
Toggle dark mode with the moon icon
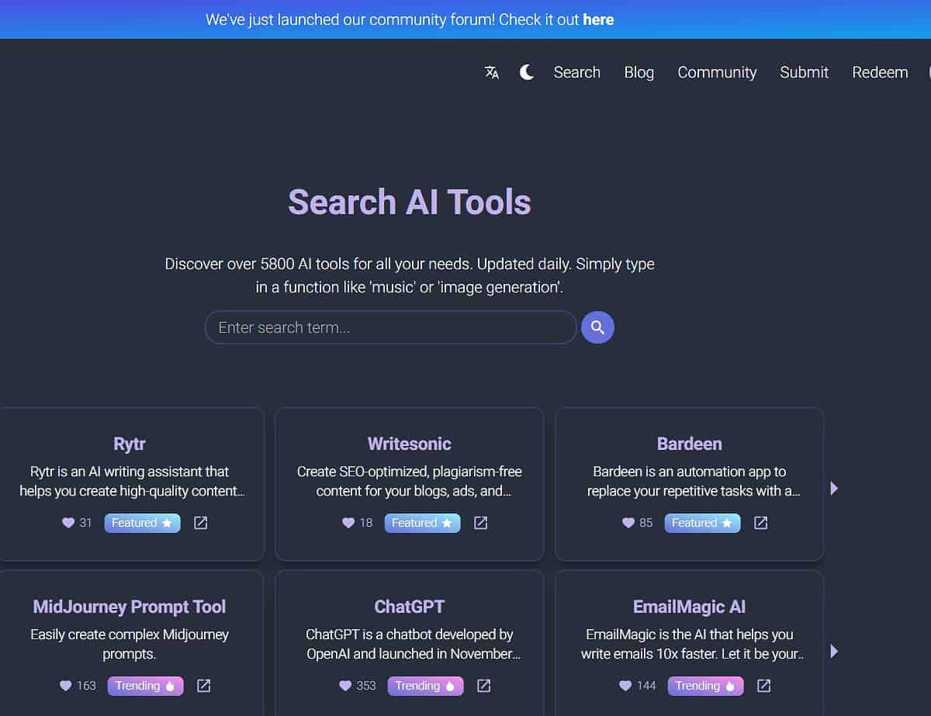(527, 72)
